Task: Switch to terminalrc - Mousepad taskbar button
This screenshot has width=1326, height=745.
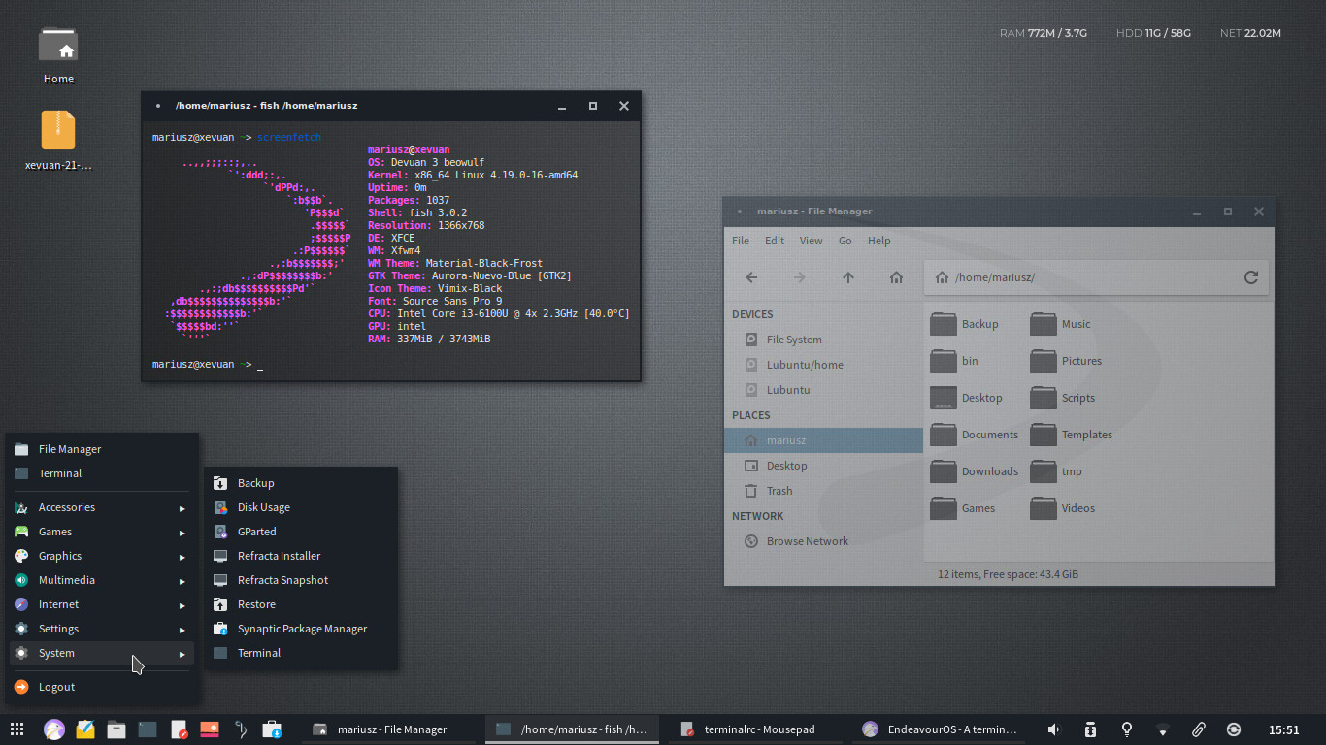Action: [757, 729]
